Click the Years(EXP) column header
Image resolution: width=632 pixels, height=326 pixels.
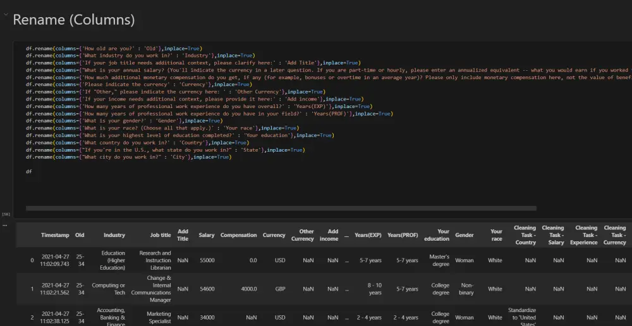(x=368, y=235)
